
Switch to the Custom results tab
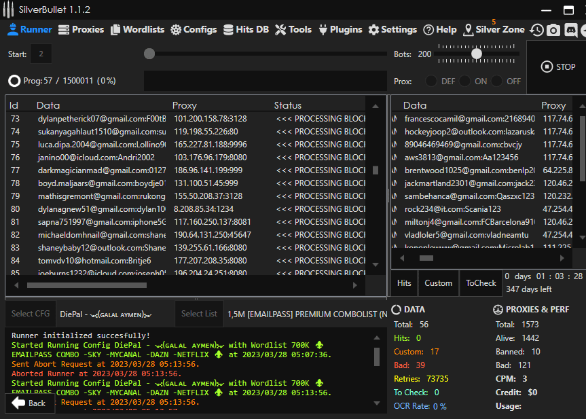(x=438, y=283)
